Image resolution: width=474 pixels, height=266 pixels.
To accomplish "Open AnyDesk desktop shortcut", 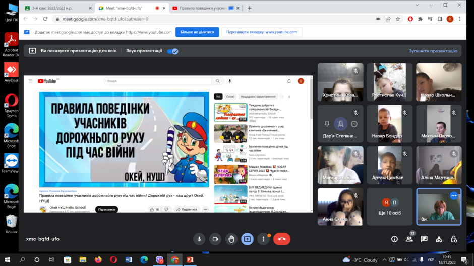I will coord(11,73).
